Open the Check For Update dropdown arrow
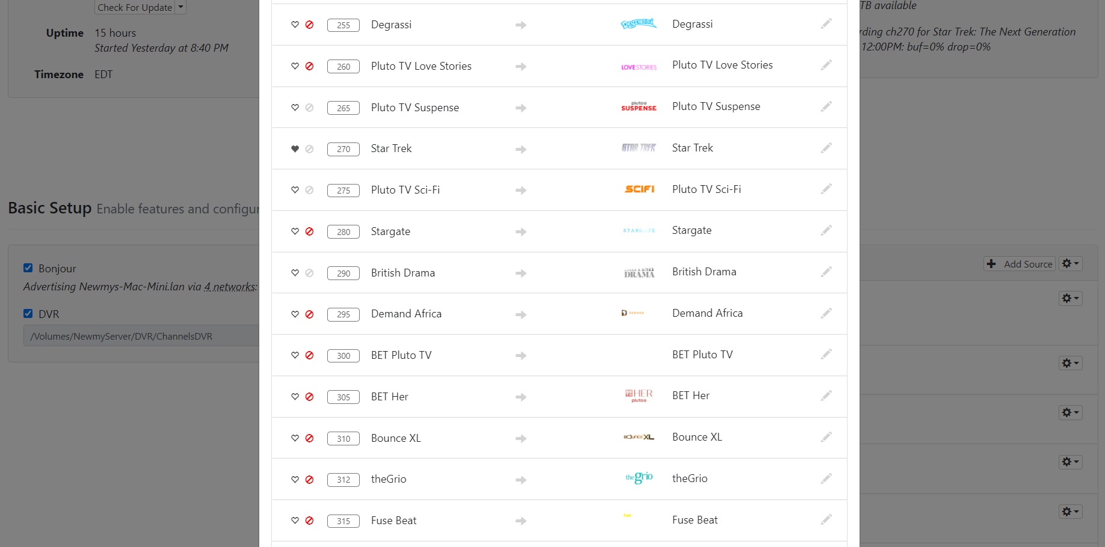This screenshot has height=547, width=1105. pos(179,7)
